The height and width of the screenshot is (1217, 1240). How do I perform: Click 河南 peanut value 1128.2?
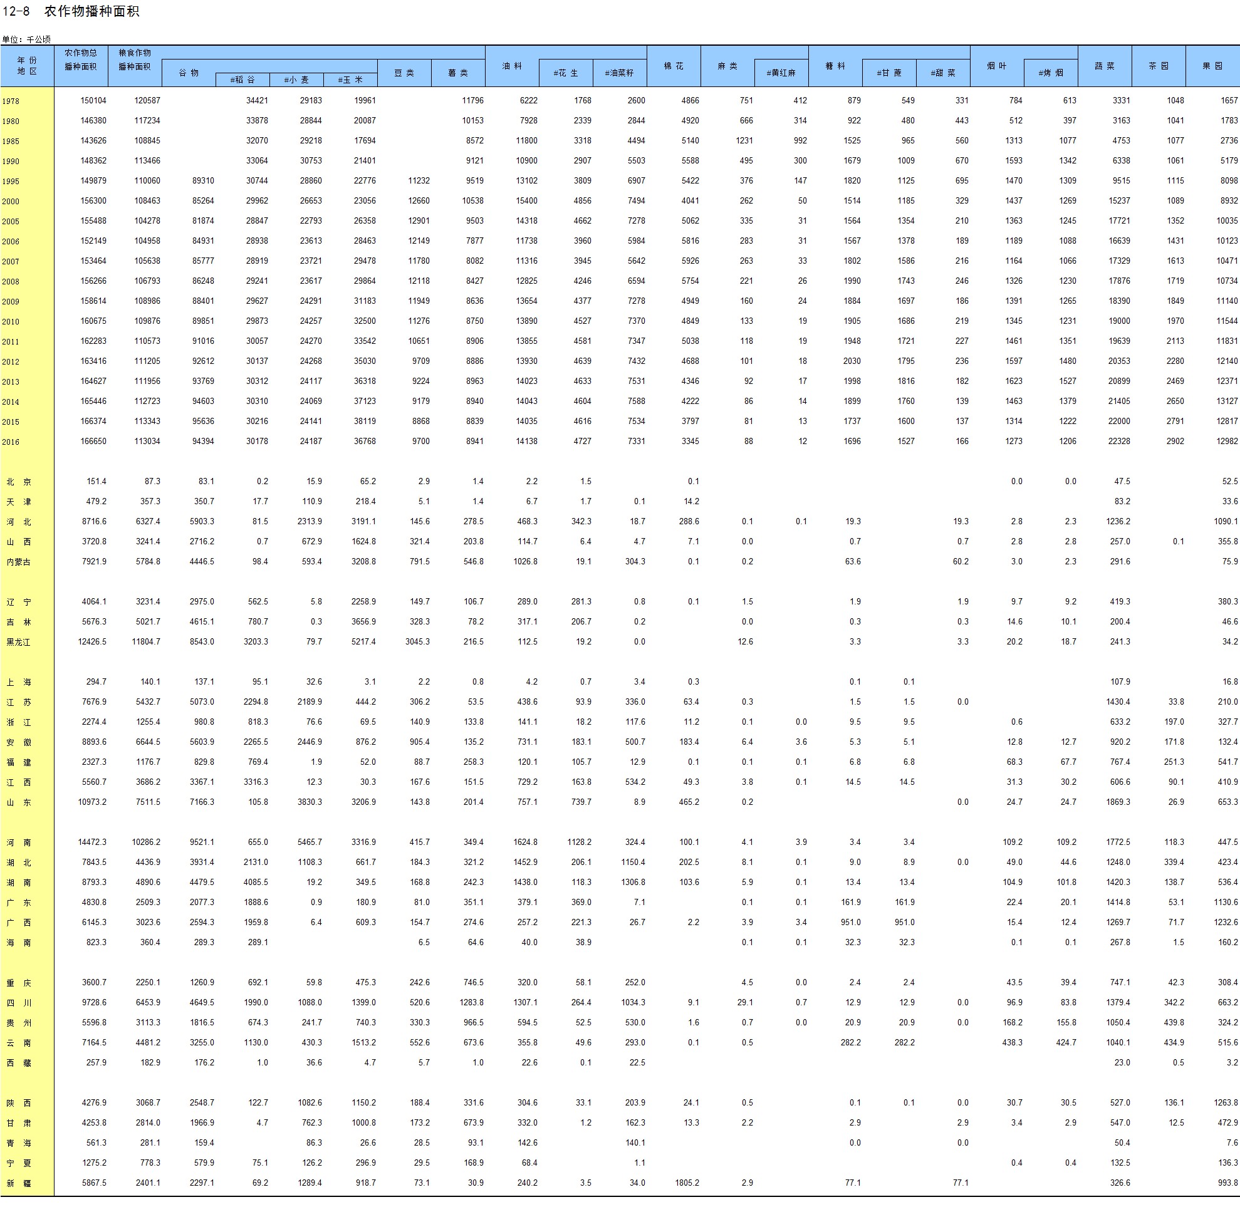580,842
